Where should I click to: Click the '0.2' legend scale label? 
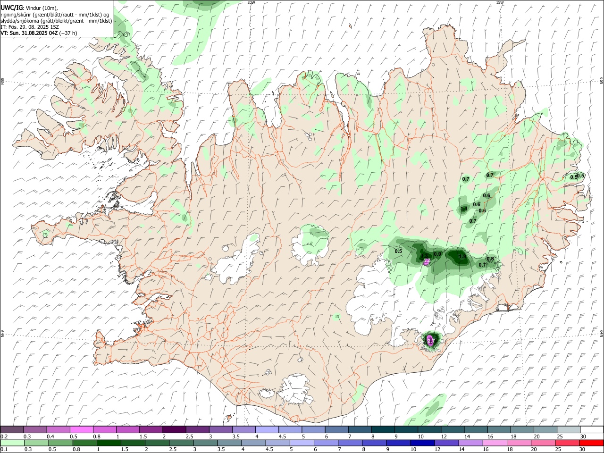point(4,436)
